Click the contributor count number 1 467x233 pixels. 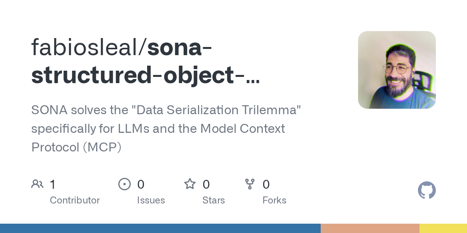[53, 184]
